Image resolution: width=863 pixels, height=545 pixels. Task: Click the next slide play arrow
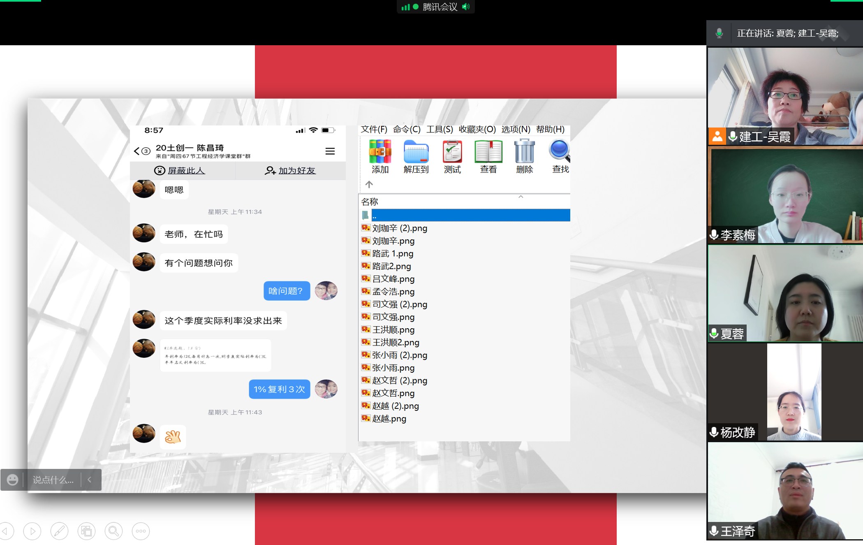click(x=32, y=531)
